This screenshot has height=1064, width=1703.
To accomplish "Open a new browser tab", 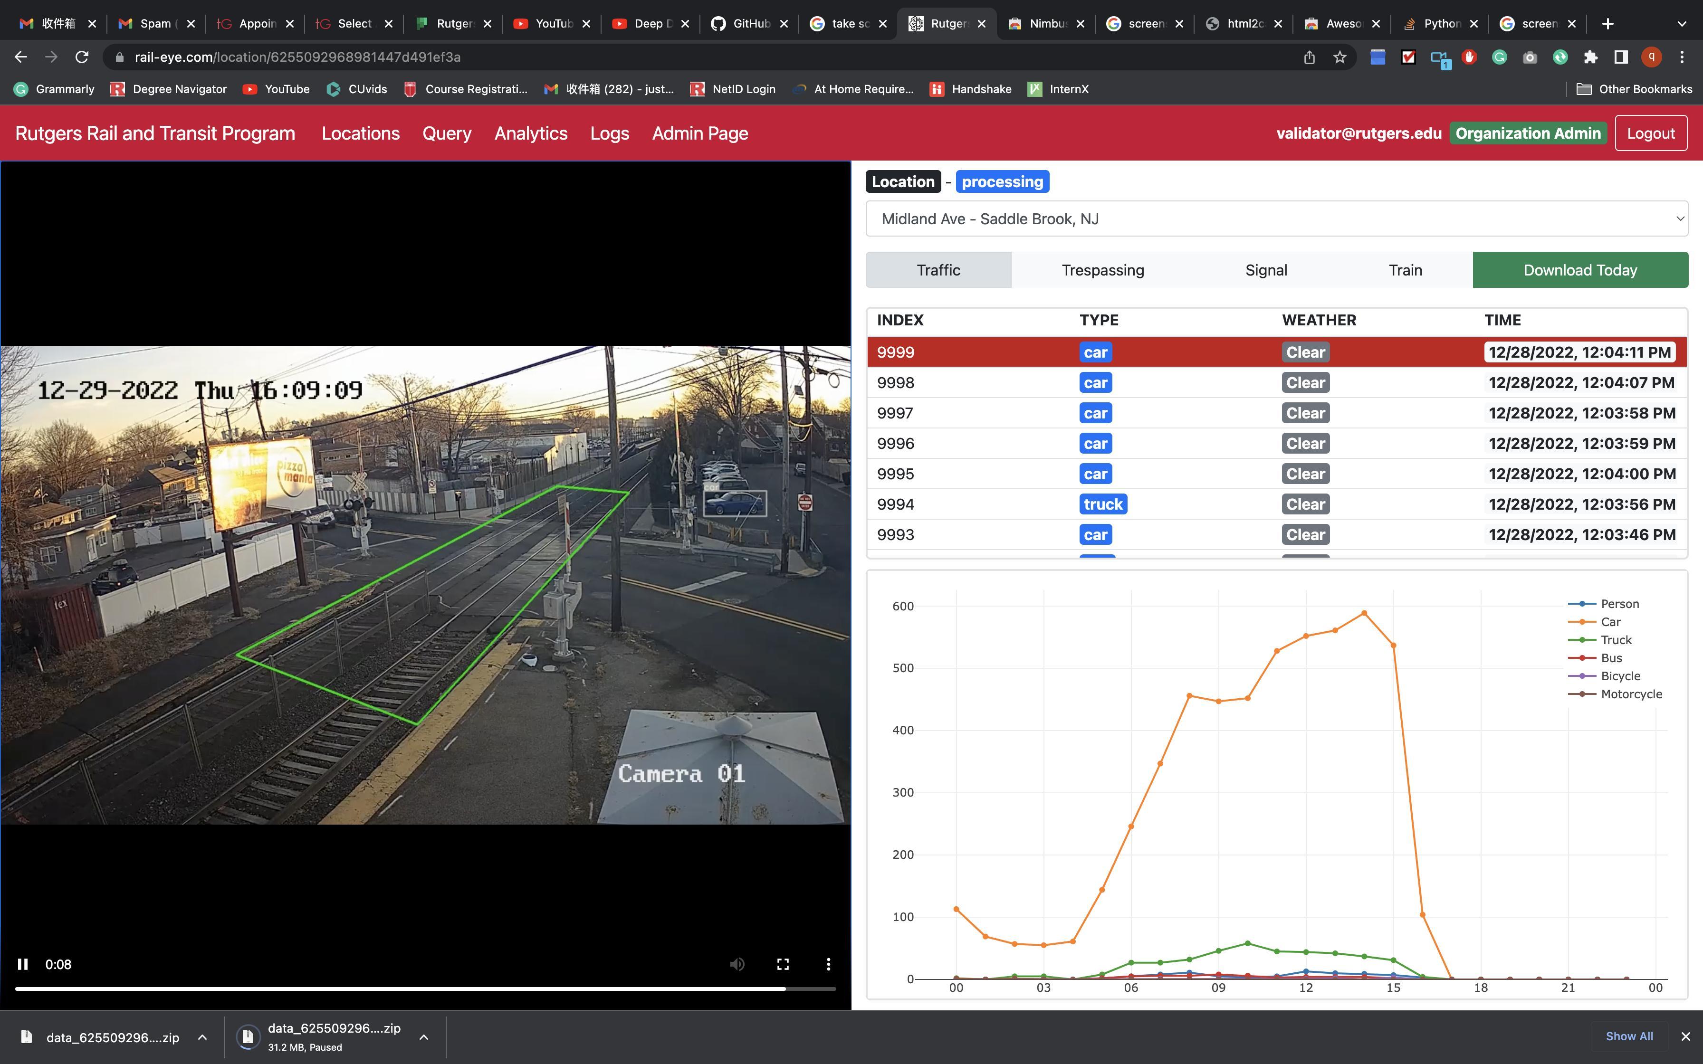I will (x=1607, y=24).
